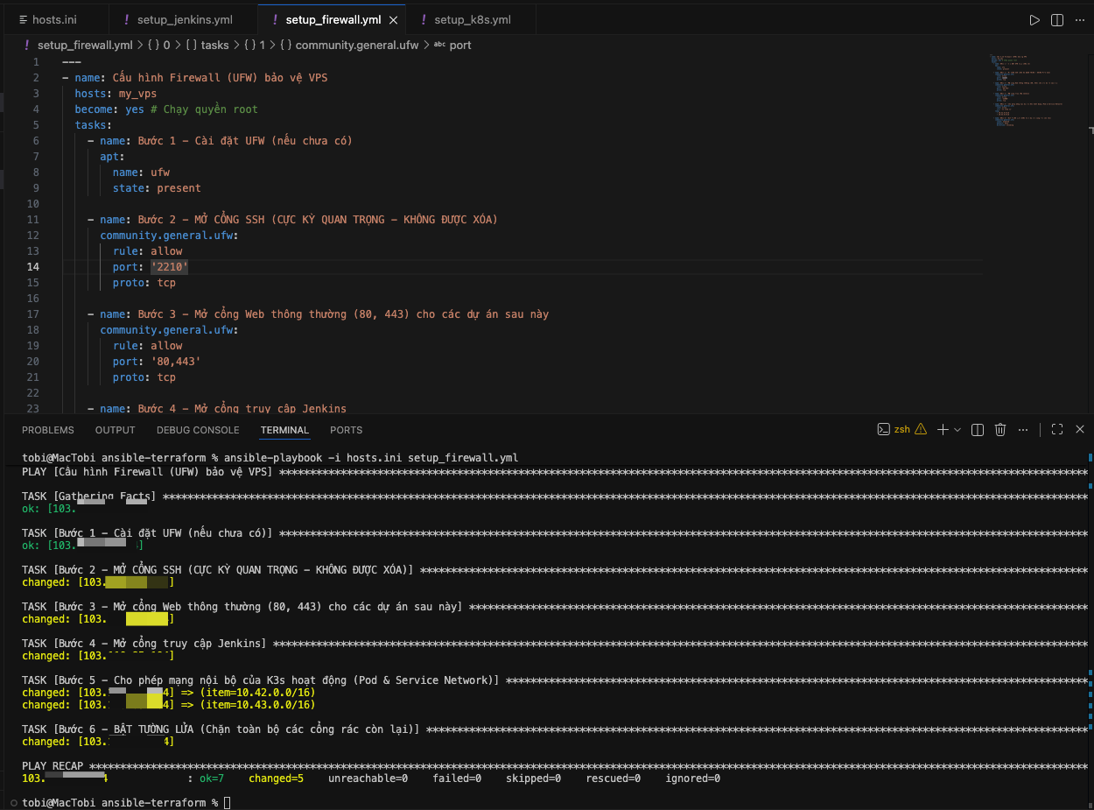
Task: Create a new terminal with the plus icon
Action: [x=943, y=429]
